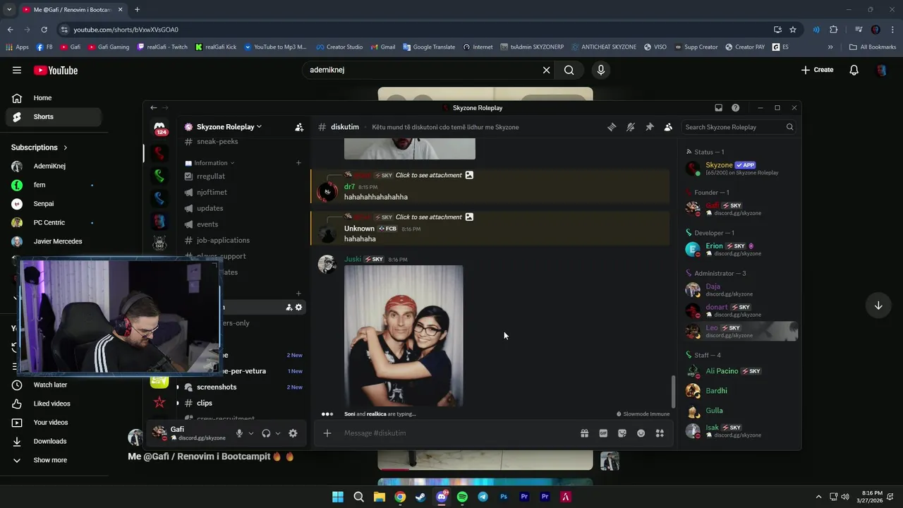The width and height of the screenshot is (903, 508).
Task: Open GIF picker in message bar
Action: coord(603,433)
